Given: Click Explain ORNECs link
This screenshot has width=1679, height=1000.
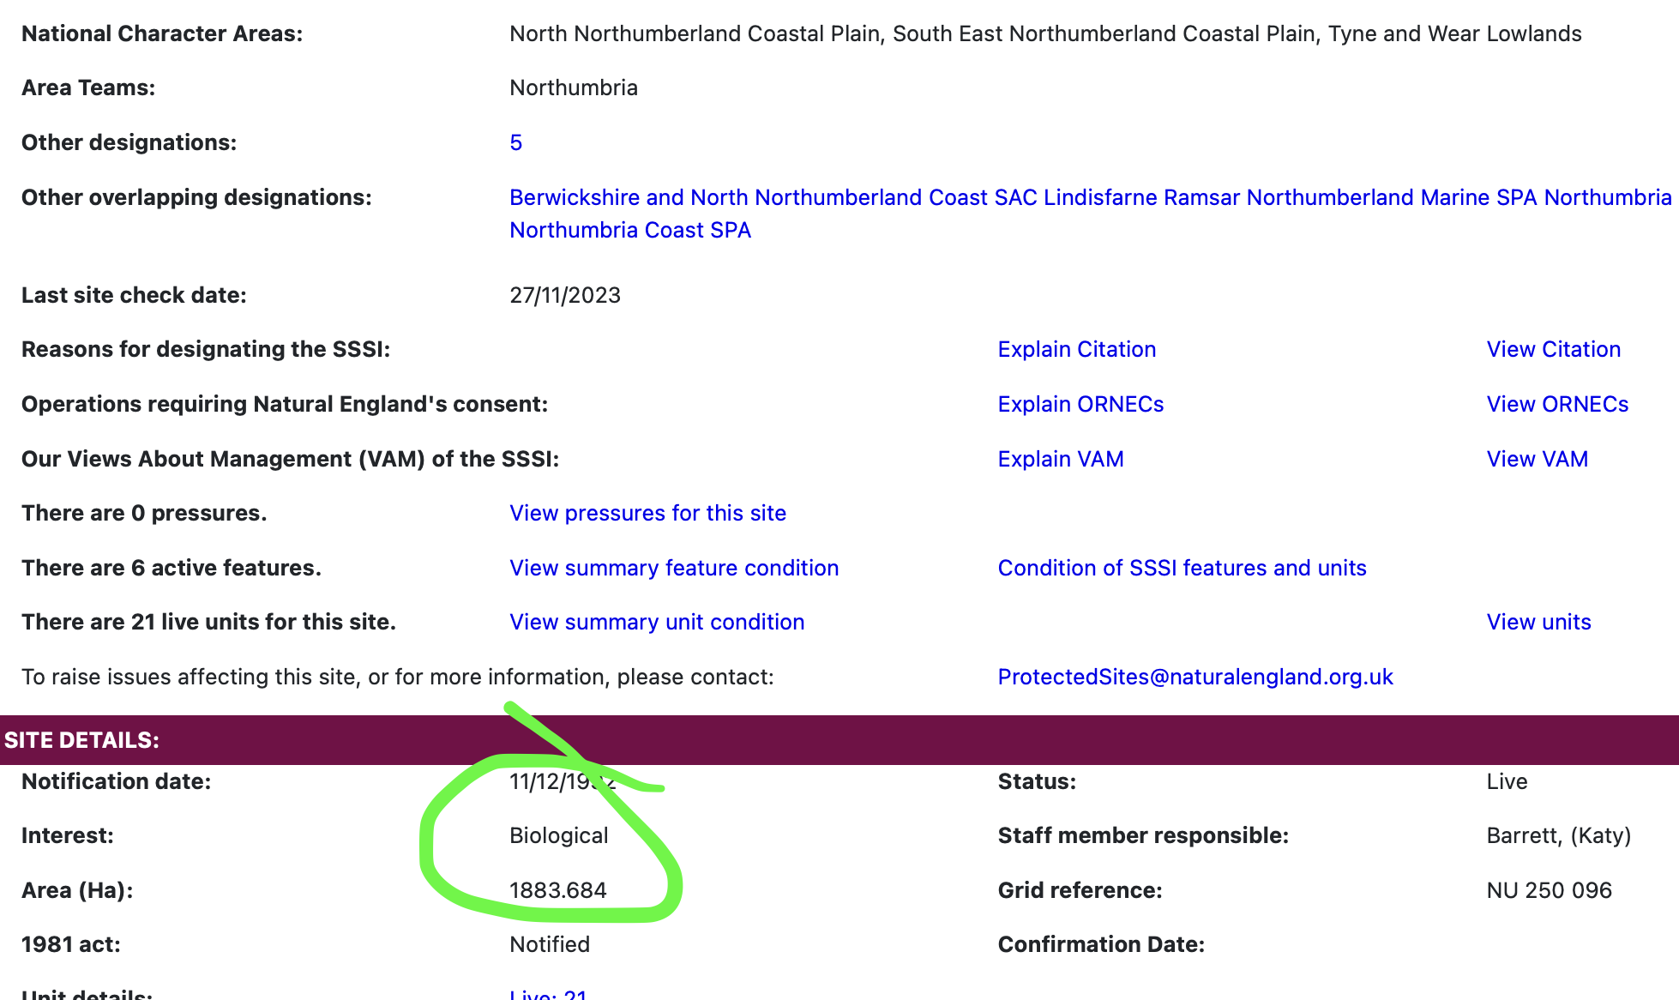Looking at the screenshot, I should [x=1080, y=404].
